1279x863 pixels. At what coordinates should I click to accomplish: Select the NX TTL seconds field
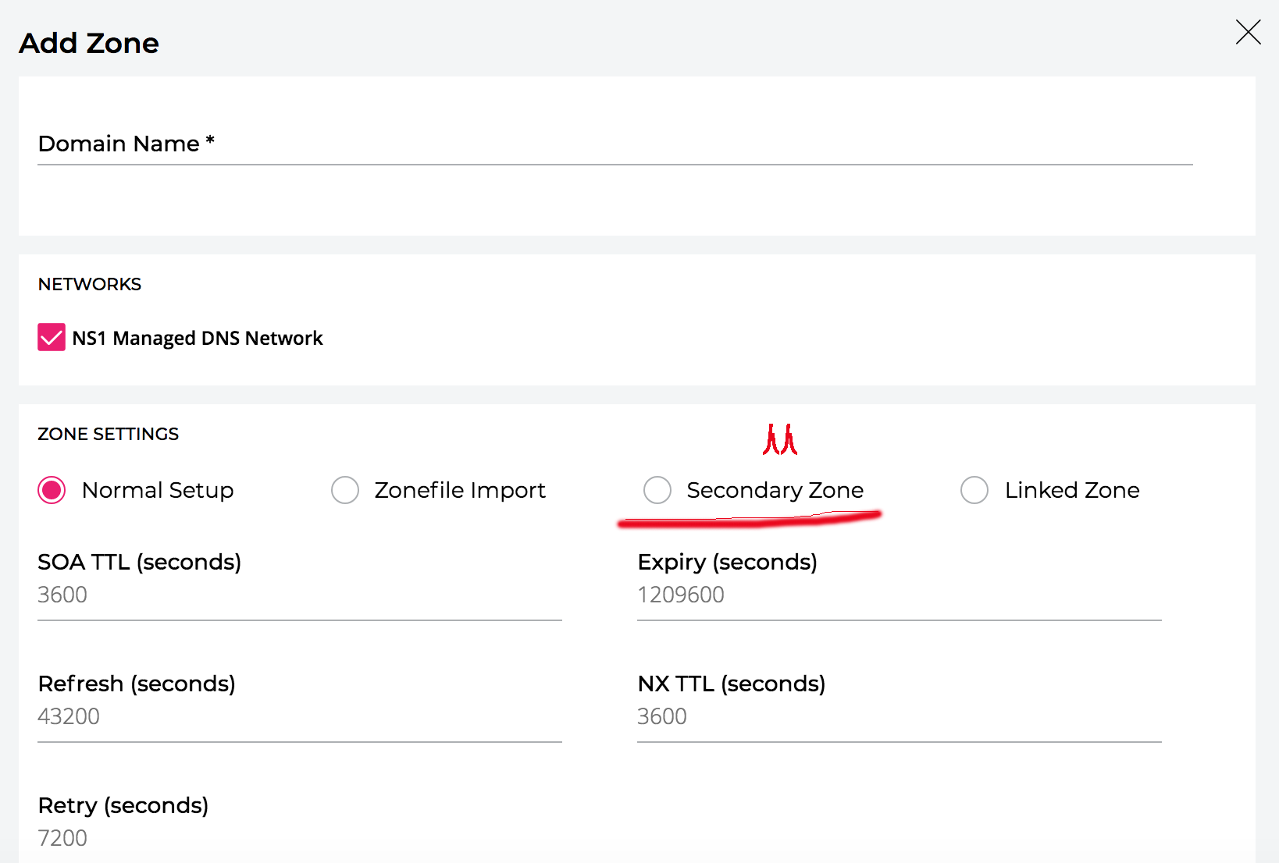899,717
